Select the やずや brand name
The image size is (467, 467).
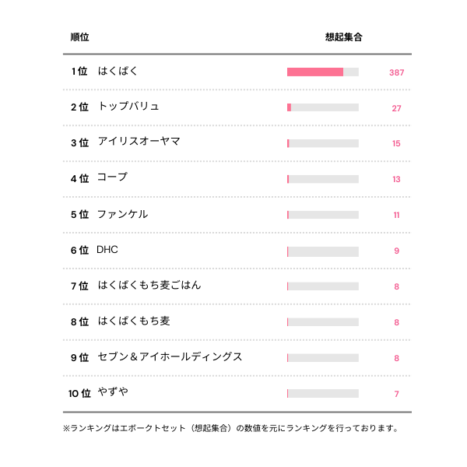[113, 392]
